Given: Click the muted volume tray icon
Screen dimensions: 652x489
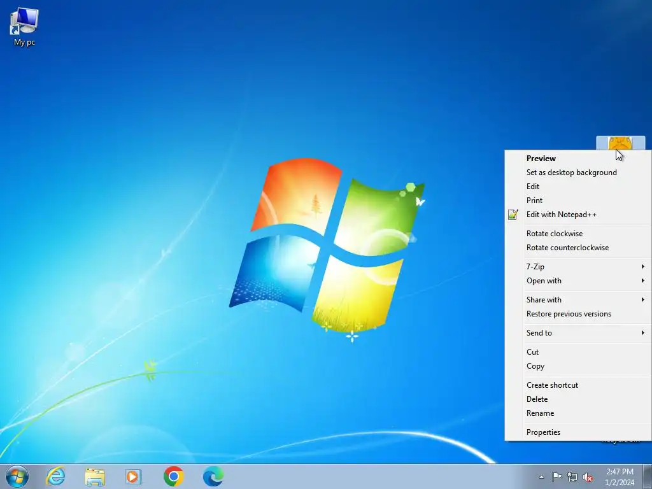Looking at the screenshot, I should pos(588,477).
